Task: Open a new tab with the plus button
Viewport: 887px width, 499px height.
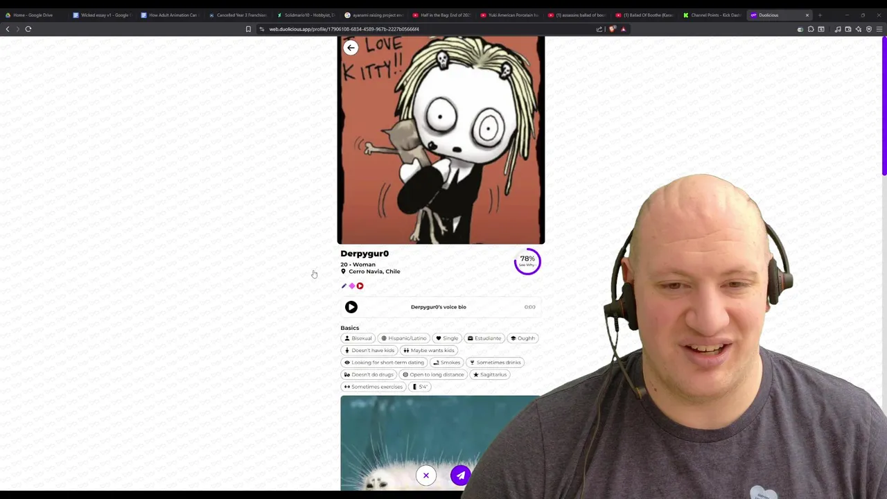Action: (820, 15)
